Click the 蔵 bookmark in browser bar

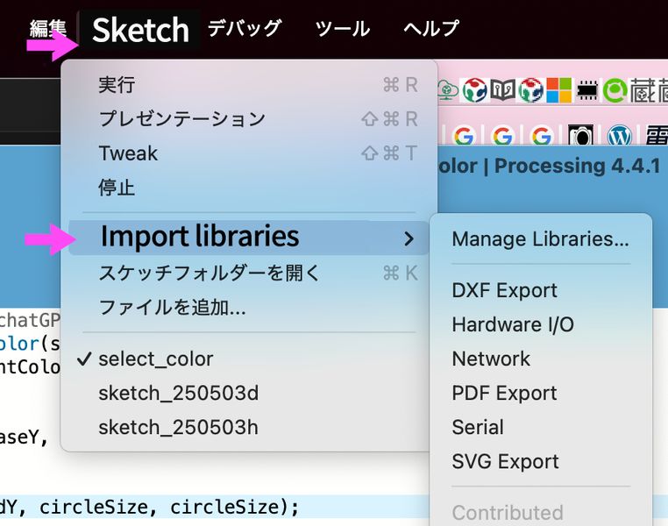coord(643,90)
